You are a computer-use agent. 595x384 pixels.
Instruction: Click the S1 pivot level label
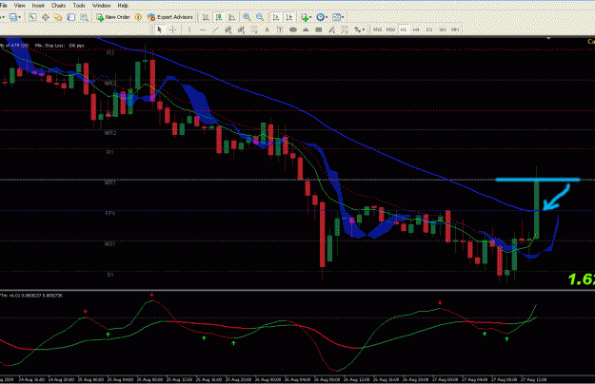110,275
